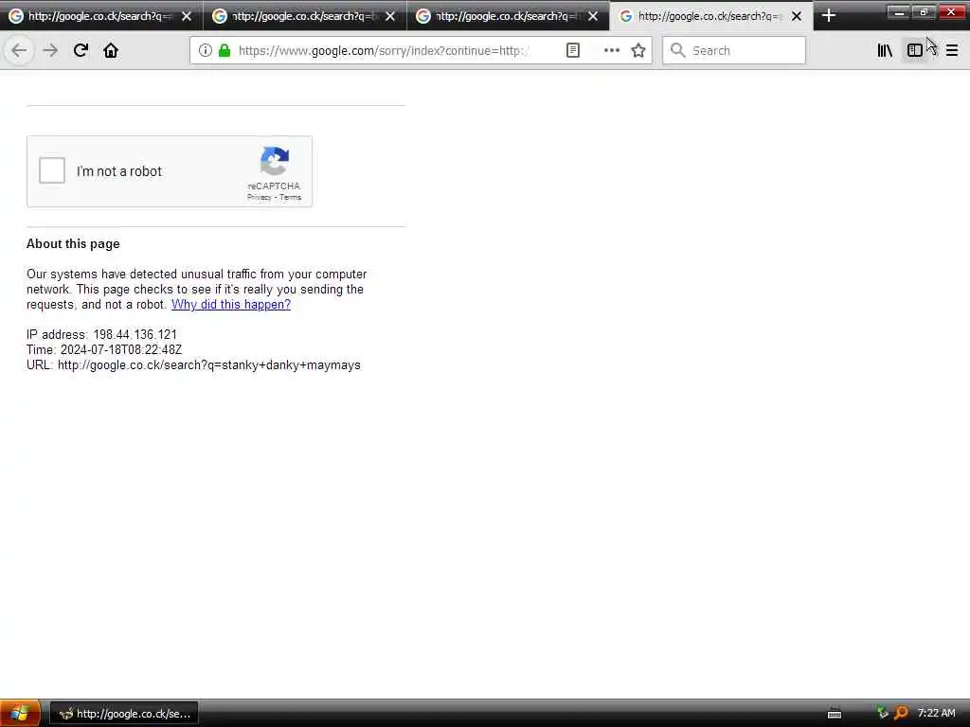This screenshot has width=970, height=727.
Task: Click the network status tray icon
Action: click(x=883, y=713)
